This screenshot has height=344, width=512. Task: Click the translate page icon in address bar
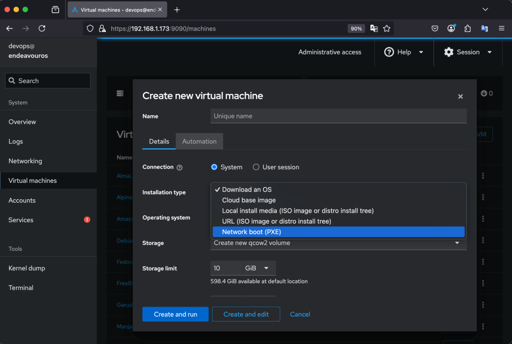374,28
